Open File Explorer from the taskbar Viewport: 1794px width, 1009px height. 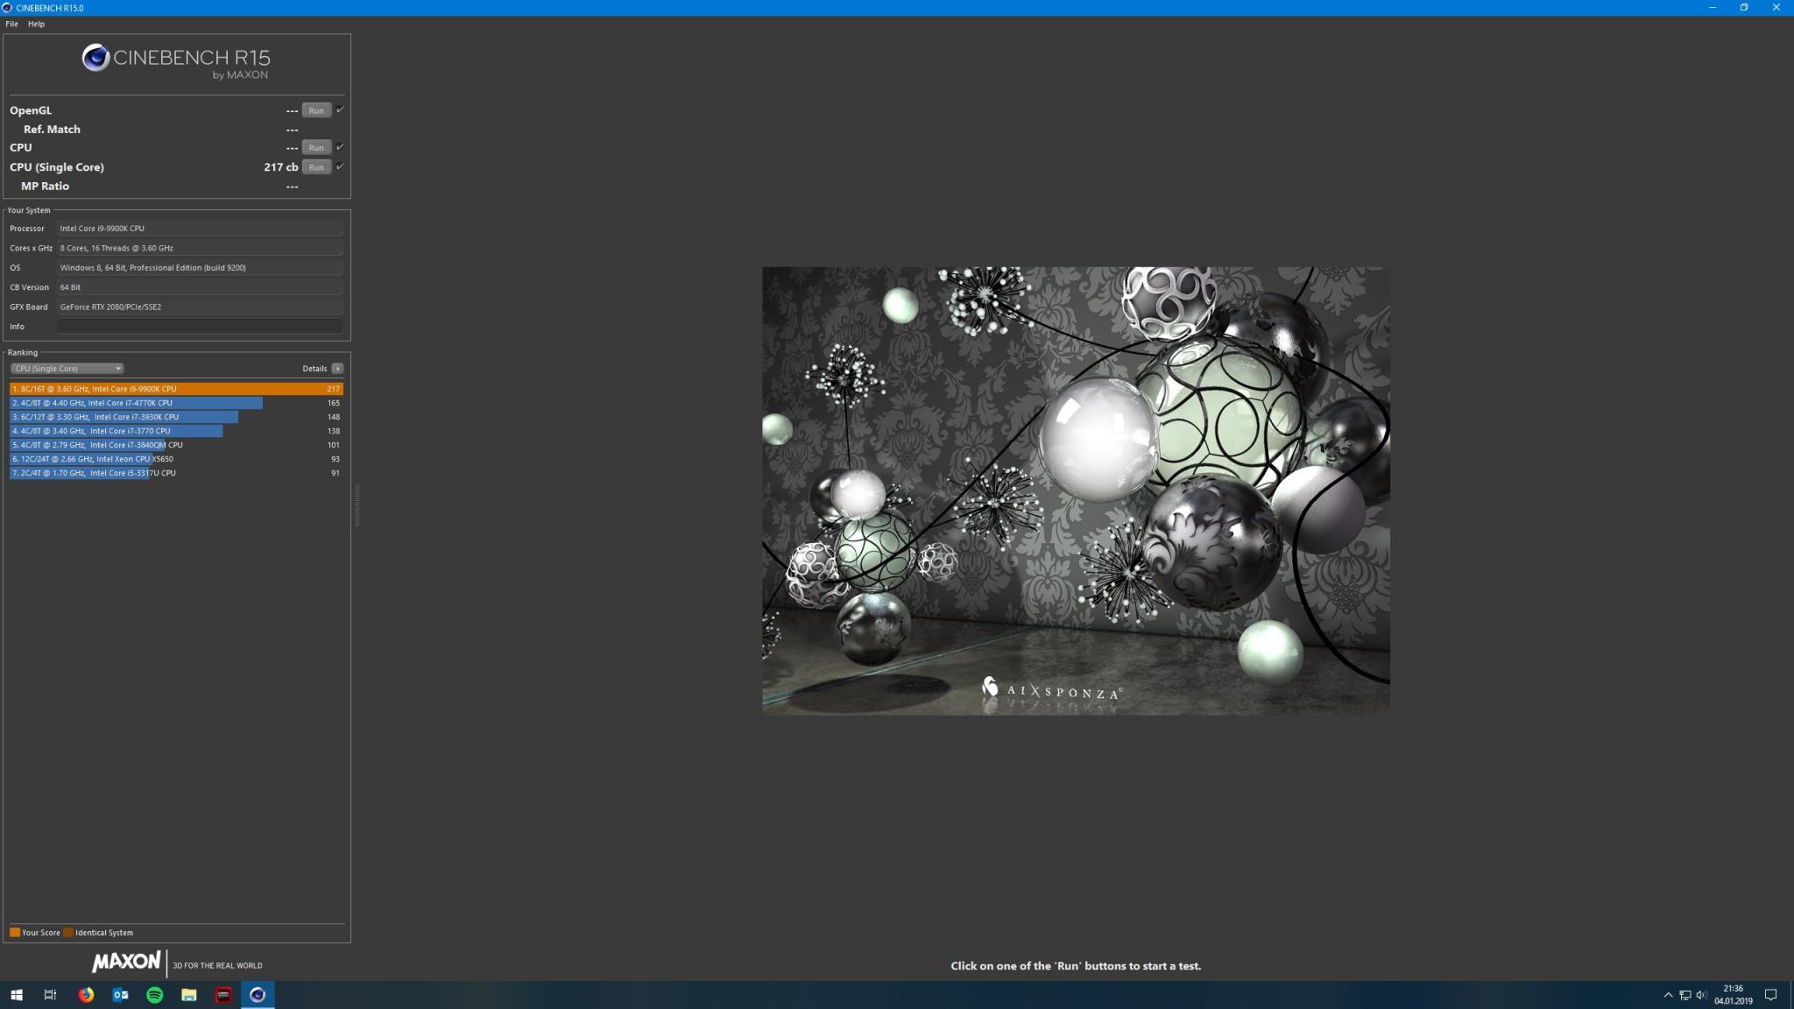pyautogui.click(x=188, y=994)
